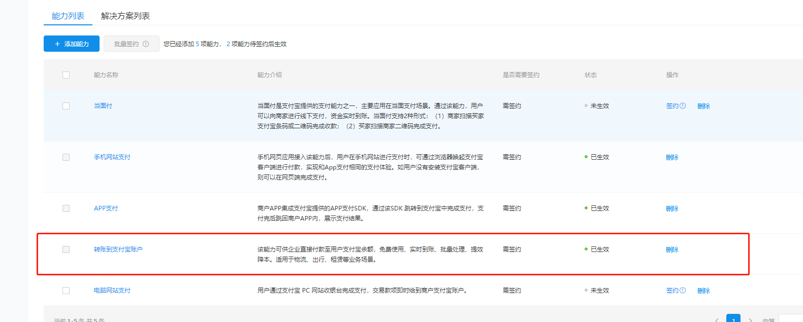The width and height of the screenshot is (803, 322).
Task: Open the 电脑网站支付 capability link
Action: point(112,291)
